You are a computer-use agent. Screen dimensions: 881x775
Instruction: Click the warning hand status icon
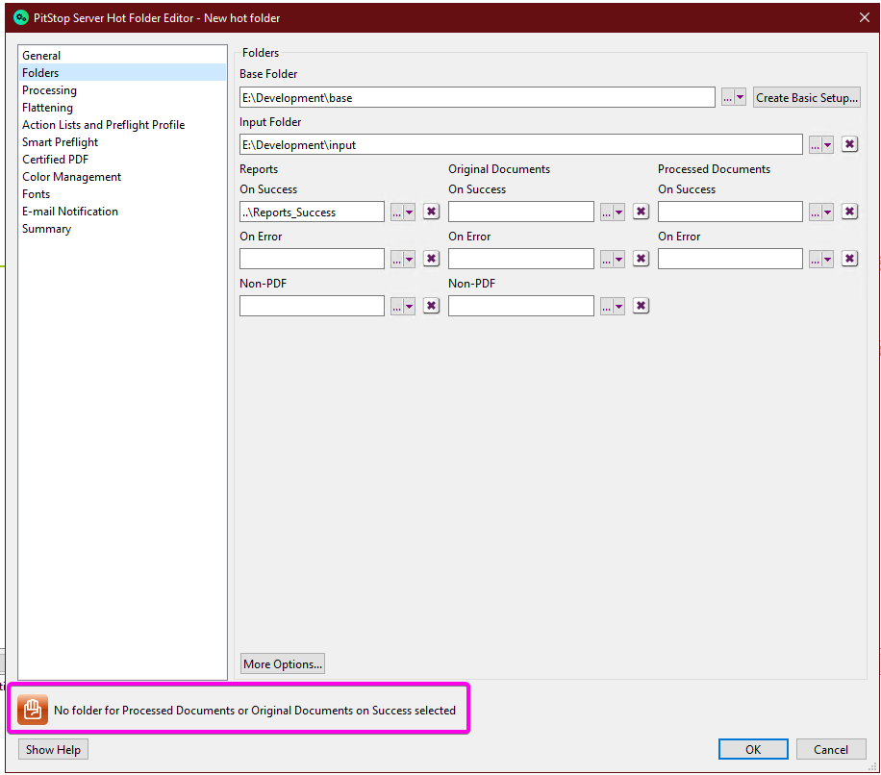pos(33,710)
